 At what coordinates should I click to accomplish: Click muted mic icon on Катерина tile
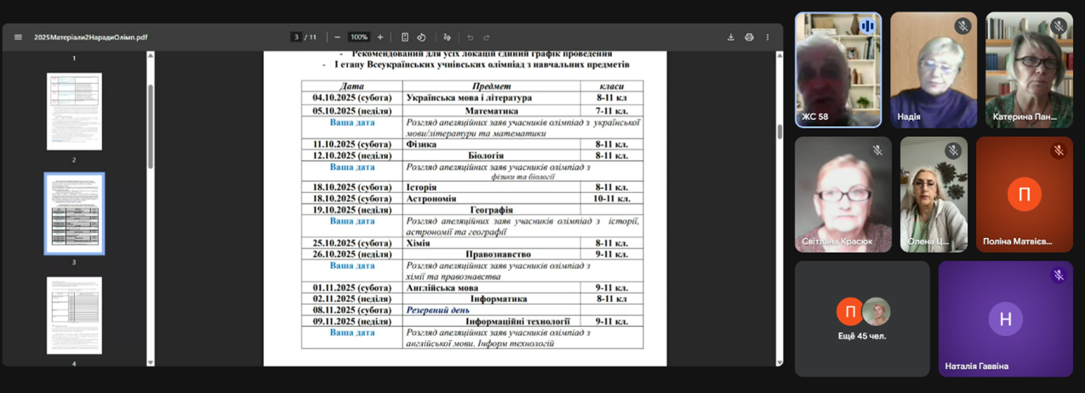pos(1058,26)
